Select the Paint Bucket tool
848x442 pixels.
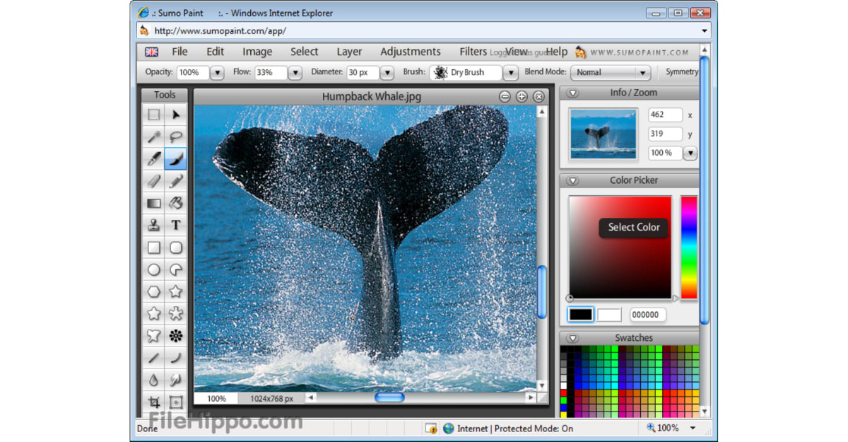tap(176, 203)
